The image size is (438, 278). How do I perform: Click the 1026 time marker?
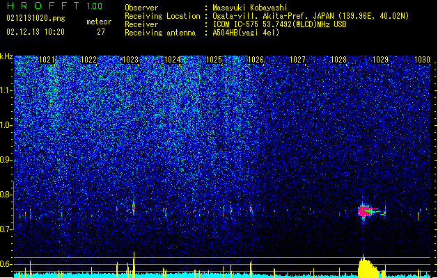coord(256,60)
